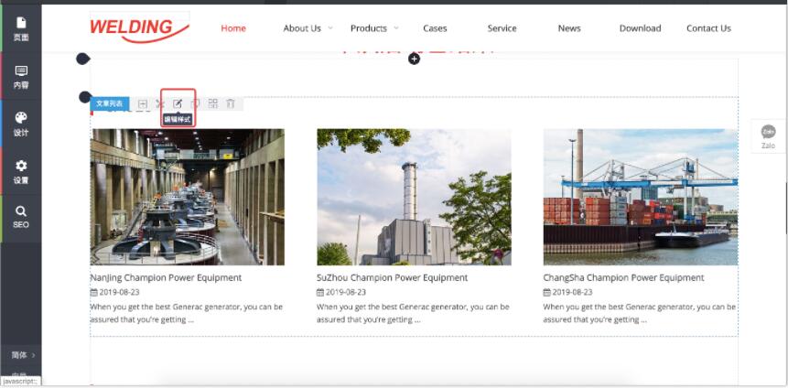Click the edit style pencil icon
The width and height of the screenshot is (788, 388).
coord(178,103)
